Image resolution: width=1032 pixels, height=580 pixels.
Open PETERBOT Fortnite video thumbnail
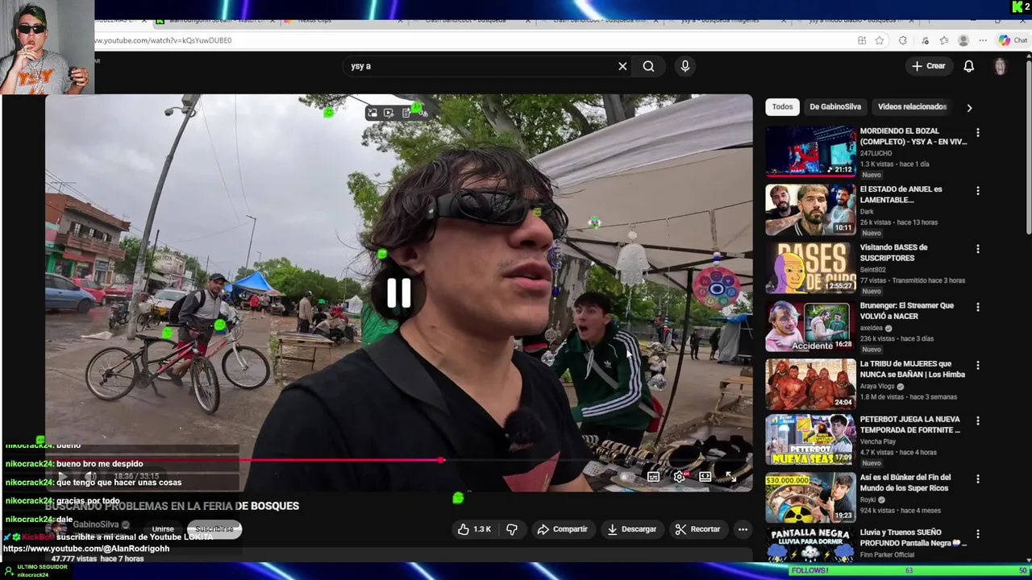coord(810,440)
